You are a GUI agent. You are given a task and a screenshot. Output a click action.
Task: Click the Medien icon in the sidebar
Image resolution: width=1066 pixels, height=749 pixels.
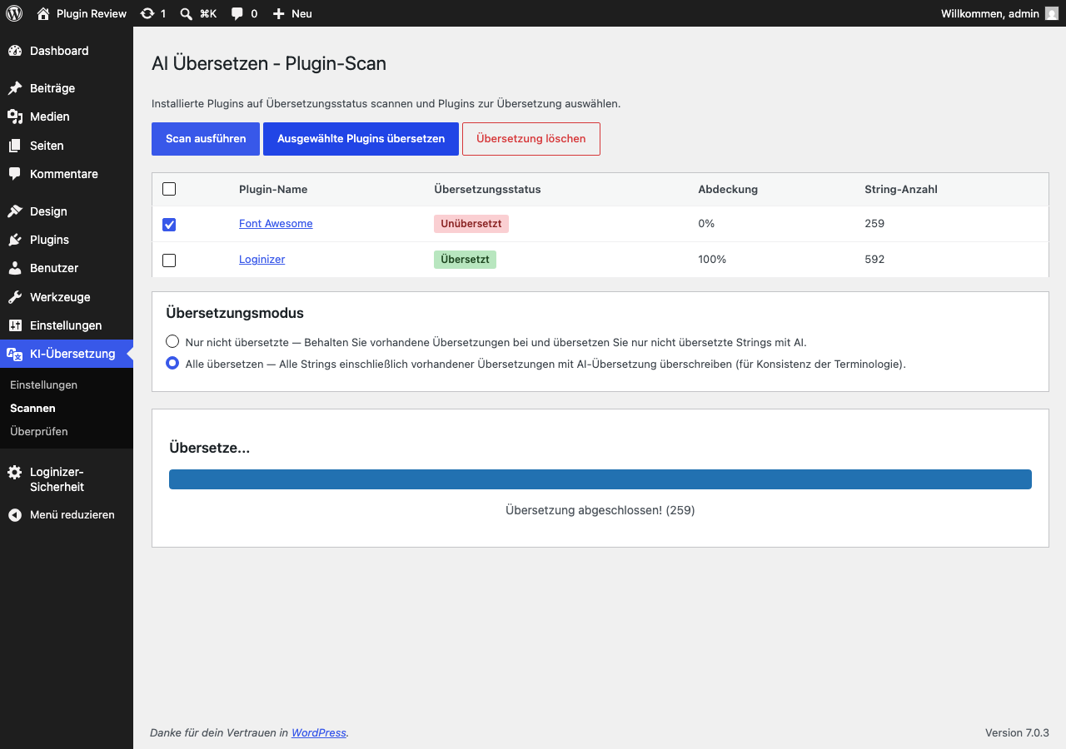click(15, 117)
